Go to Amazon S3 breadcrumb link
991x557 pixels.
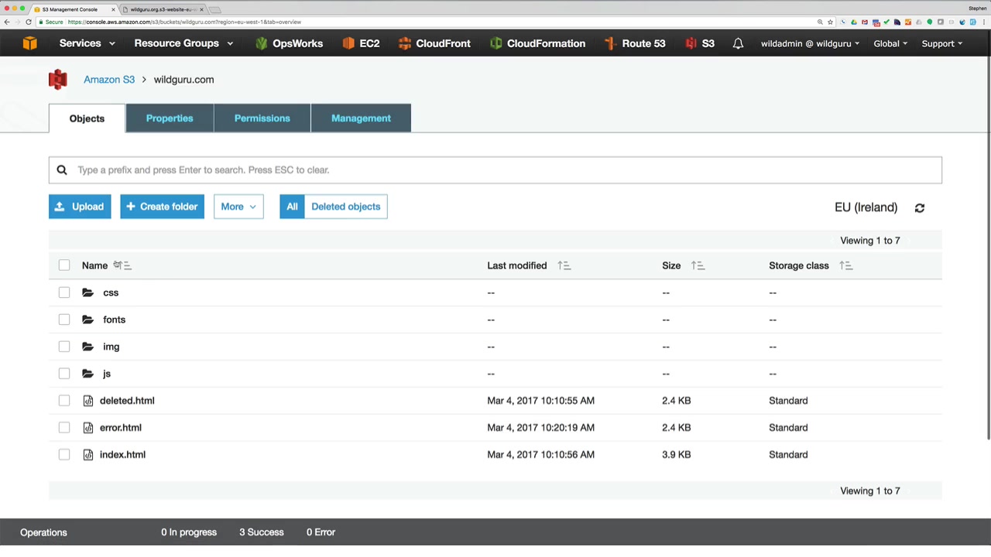(x=109, y=80)
